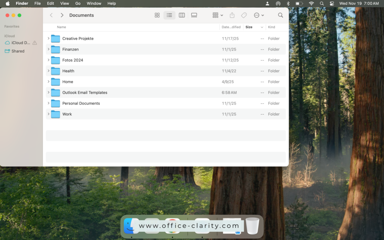Screen dimensions: 384x240
Task: Switch to icon view in the toolbar
Action: coord(157,15)
